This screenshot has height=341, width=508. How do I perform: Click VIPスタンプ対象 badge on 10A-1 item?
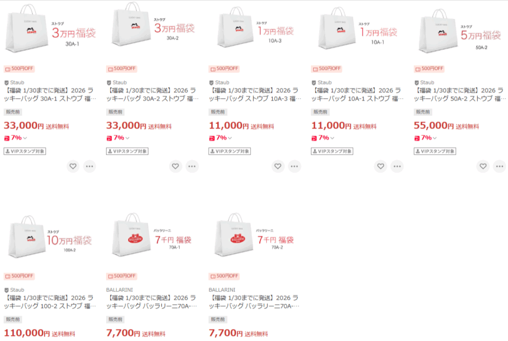(x=332, y=151)
